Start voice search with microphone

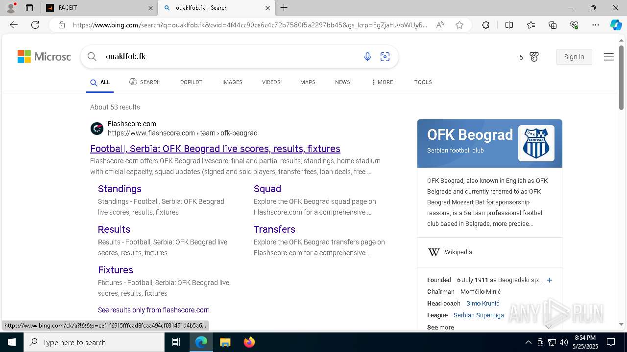pyautogui.click(x=367, y=57)
